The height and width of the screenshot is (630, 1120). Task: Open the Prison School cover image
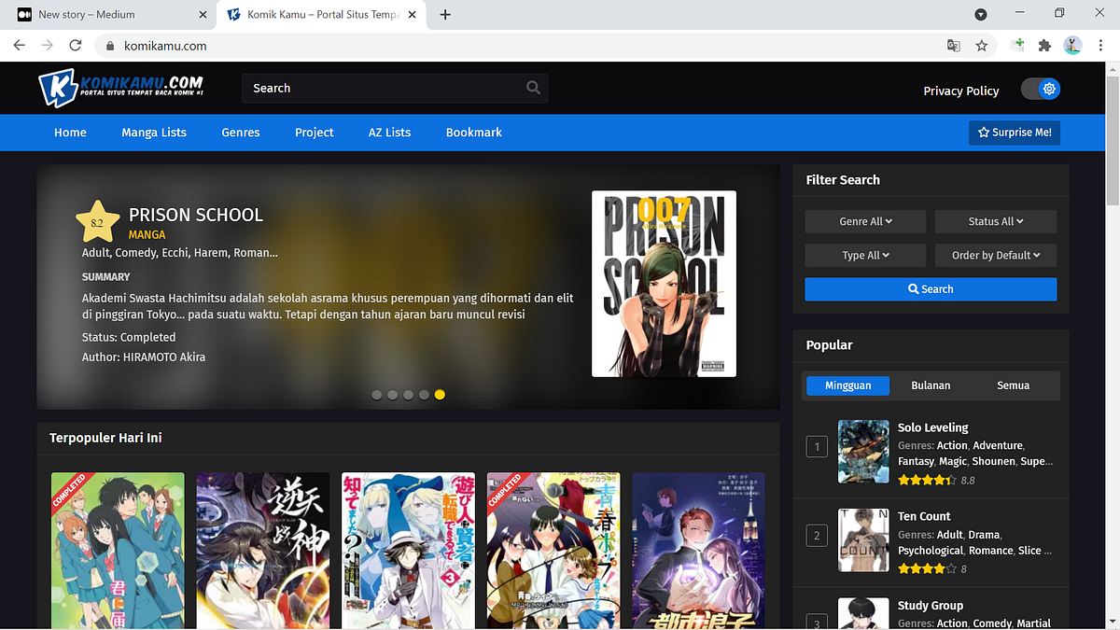click(x=664, y=284)
